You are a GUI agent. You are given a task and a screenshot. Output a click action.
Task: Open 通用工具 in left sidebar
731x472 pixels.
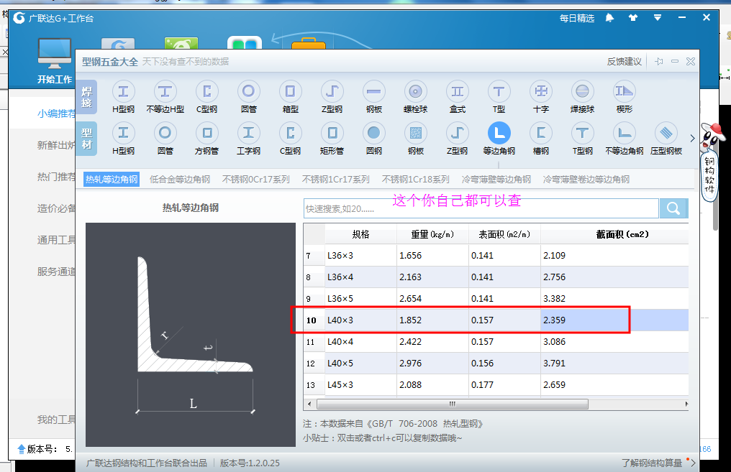pos(56,240)
